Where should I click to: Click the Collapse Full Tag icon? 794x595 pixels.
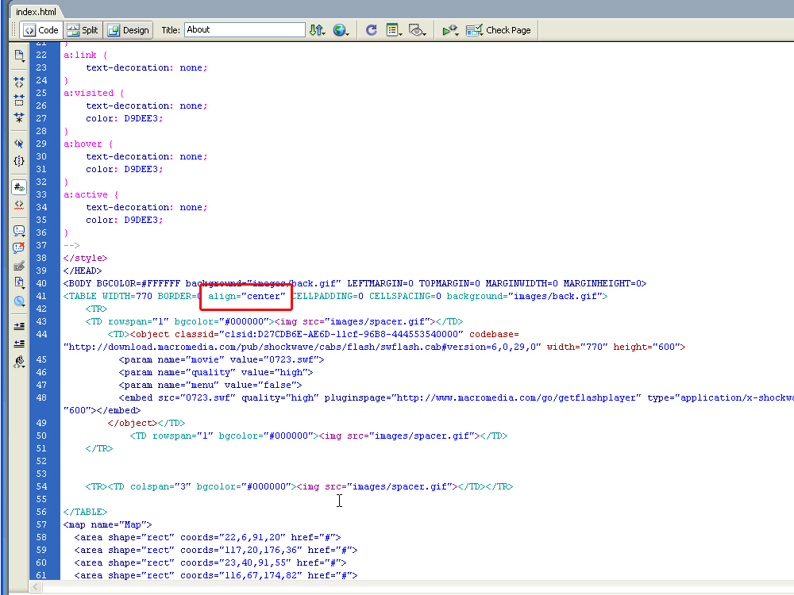tap(19, 82)
